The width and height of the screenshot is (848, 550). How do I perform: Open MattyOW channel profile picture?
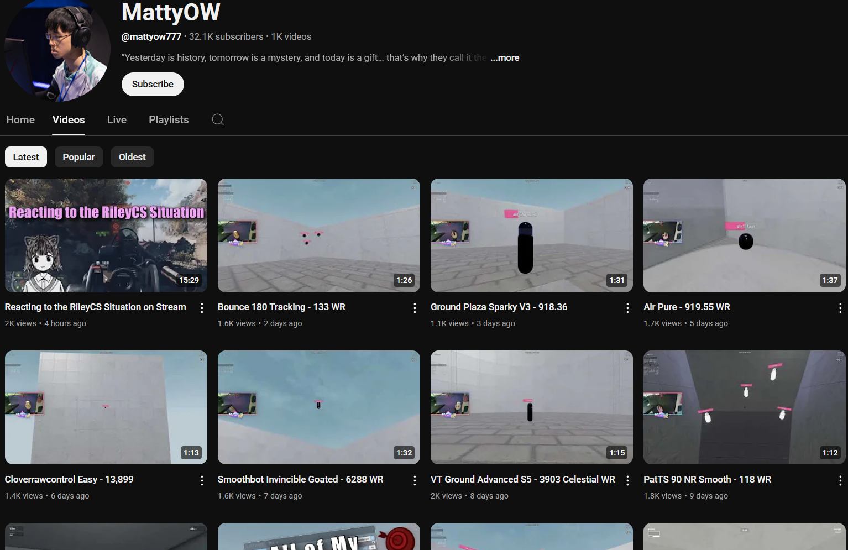tap(57, 51)
